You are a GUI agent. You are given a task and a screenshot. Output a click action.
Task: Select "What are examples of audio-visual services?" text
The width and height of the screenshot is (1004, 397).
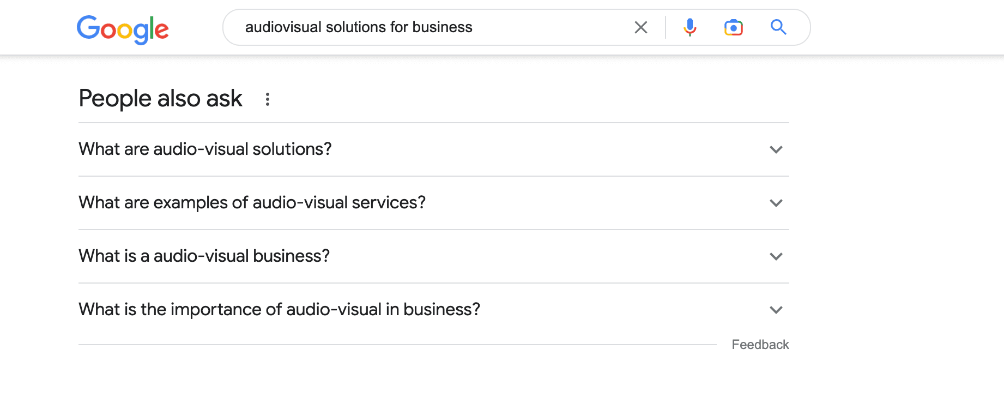252,202
